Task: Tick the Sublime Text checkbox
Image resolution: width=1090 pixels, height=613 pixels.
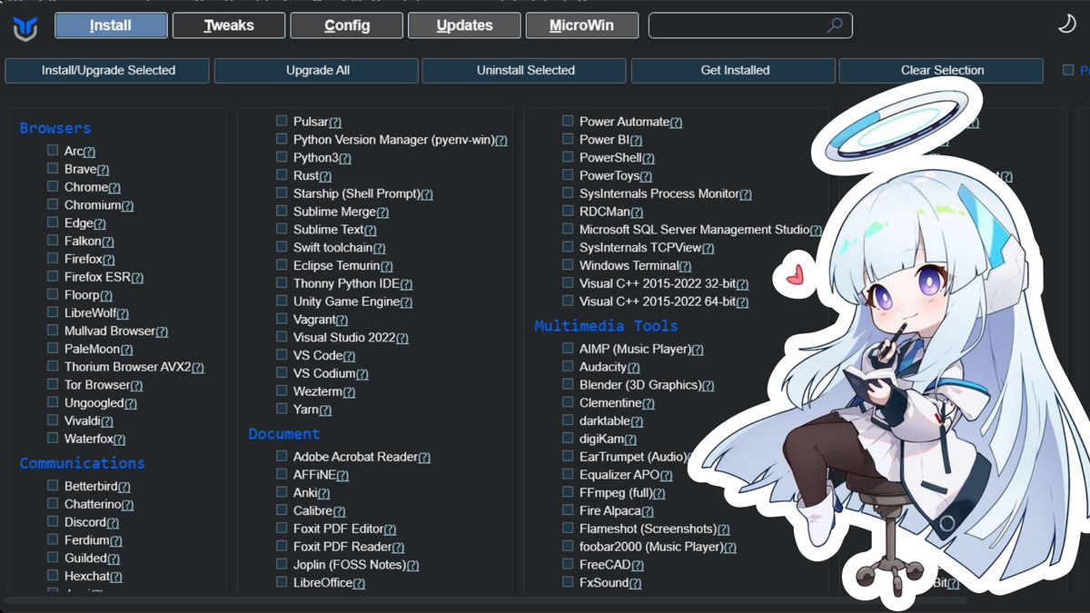Action: pos(282,229)
